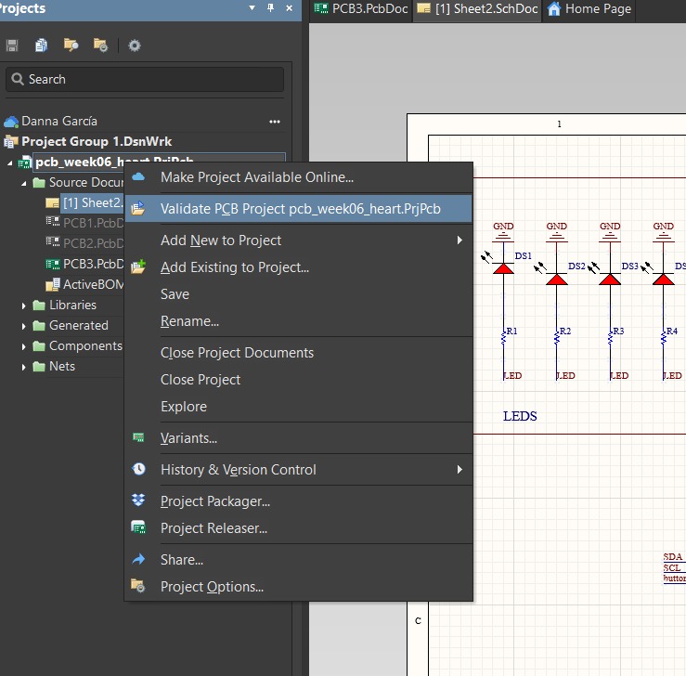
Task: Click the cloud icon beside Danna García
Action: point(11,122)
